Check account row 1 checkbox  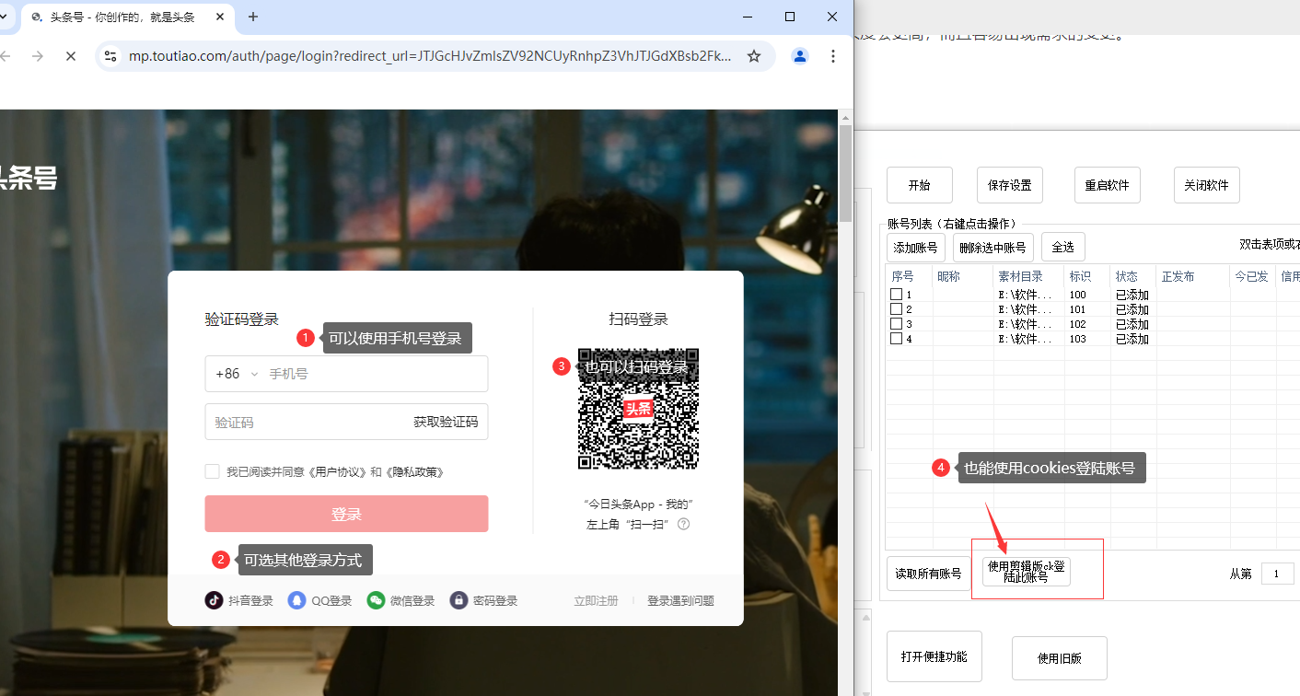click(x=896, y=295)
